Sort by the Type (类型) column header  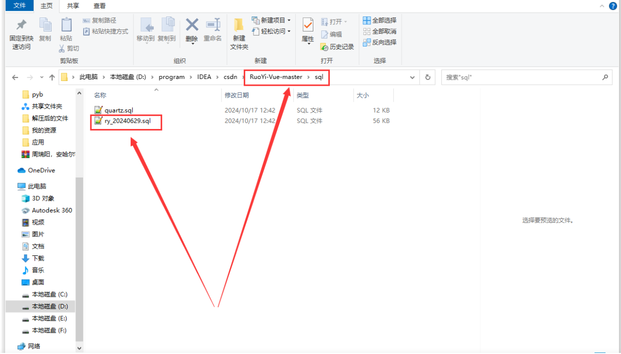(302, 95)
